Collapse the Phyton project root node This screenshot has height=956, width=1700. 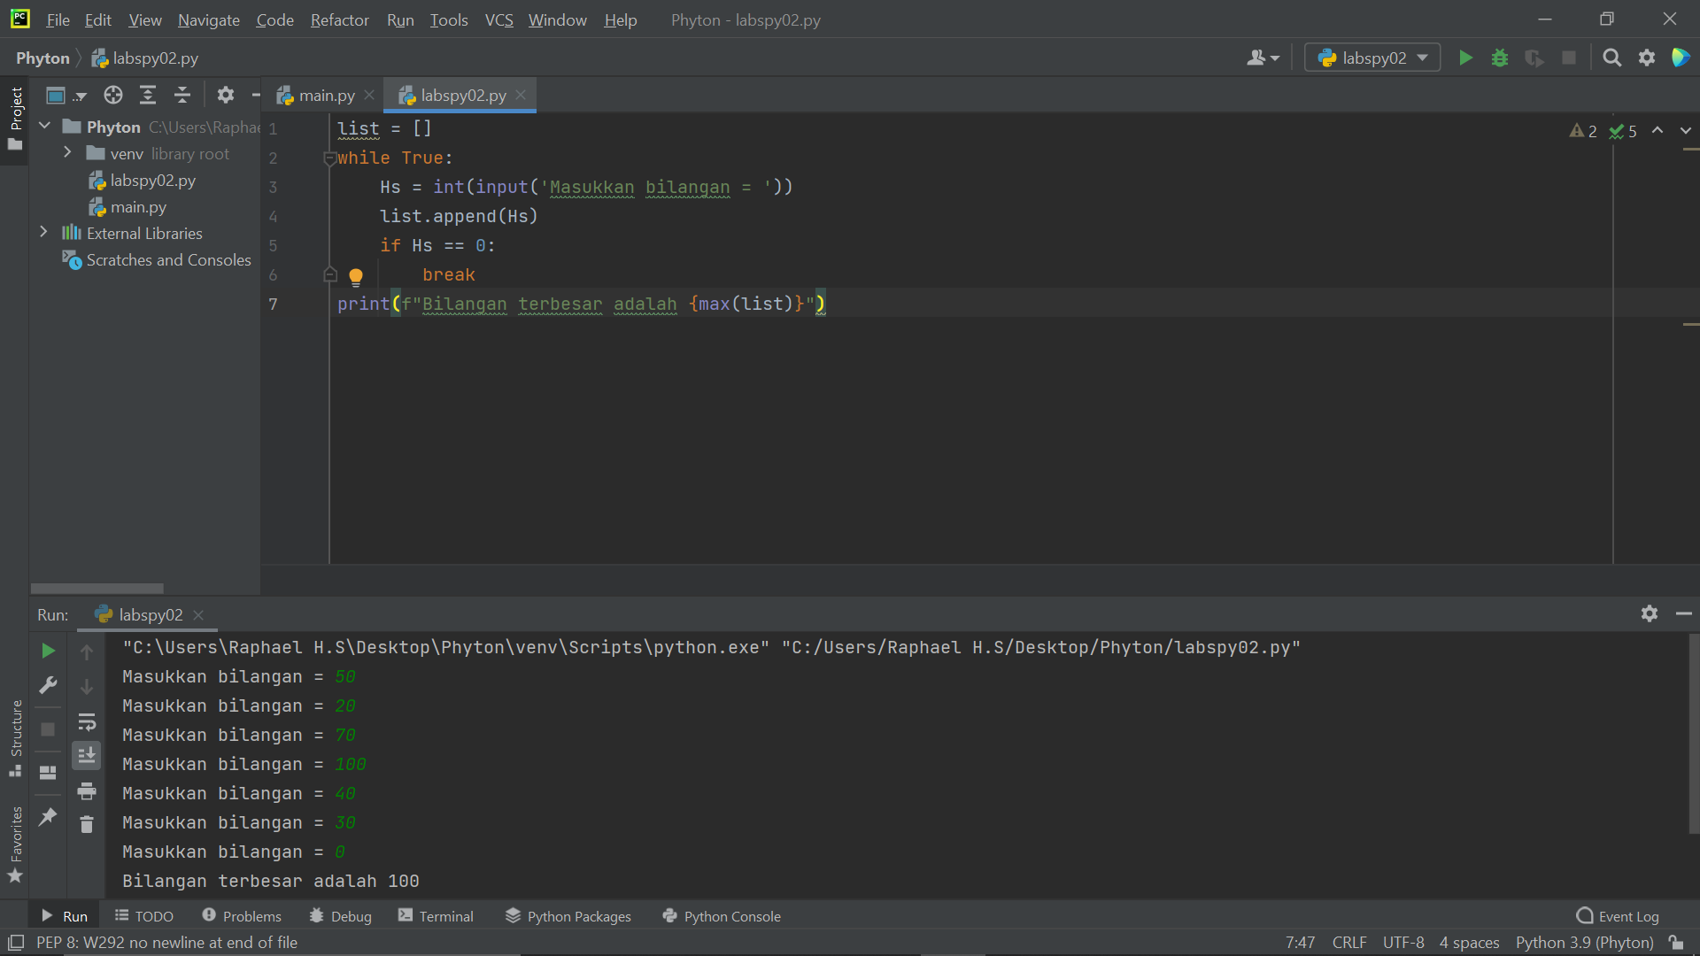coord(44,127)
